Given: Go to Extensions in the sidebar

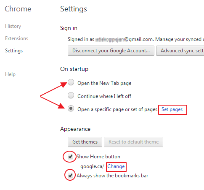Looking at the screenshot, I should 17,38.
